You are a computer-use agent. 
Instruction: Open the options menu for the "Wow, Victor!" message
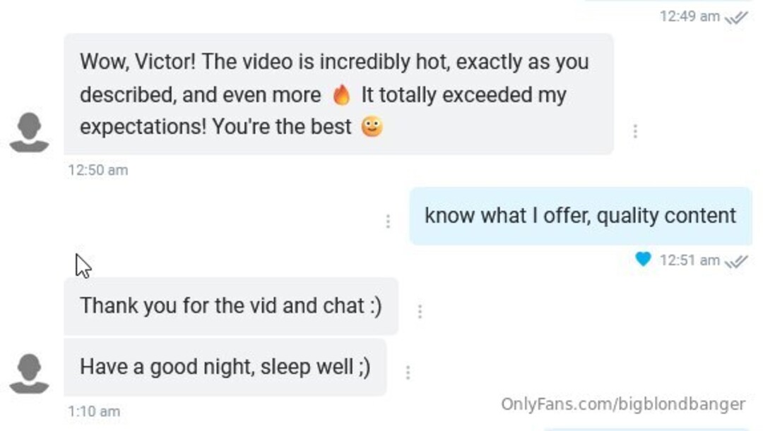tap(635, 131)
